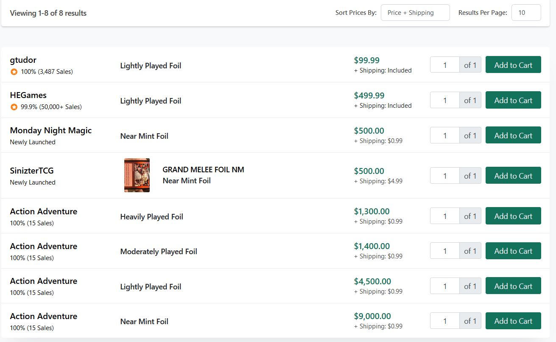Add gtudor's $99.99 listing to cart
556x342 pixels.
(x=513, y=65)
